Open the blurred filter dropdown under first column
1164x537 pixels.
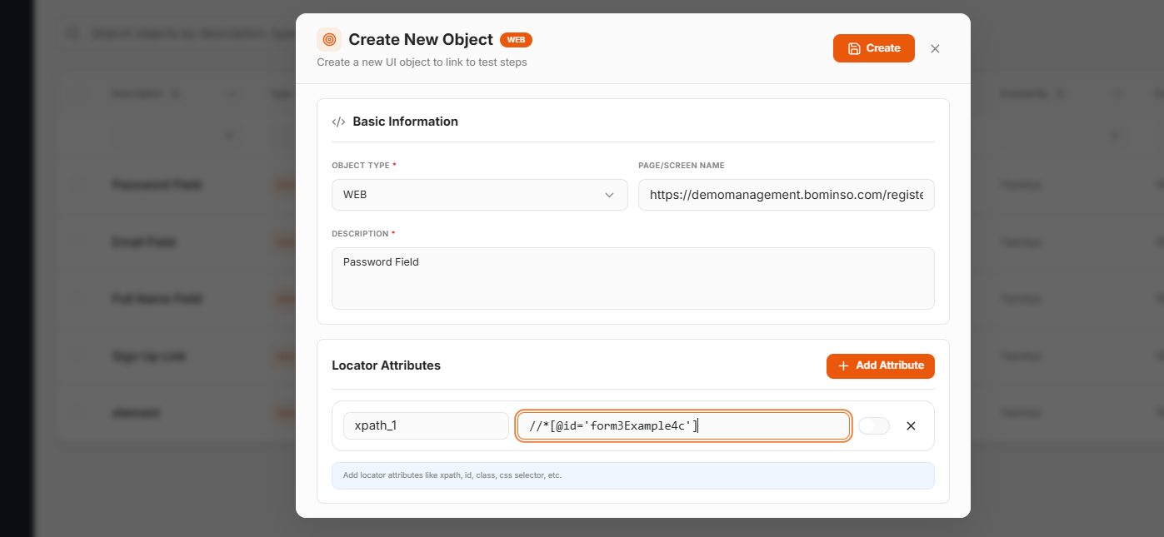tap(176, 135)
